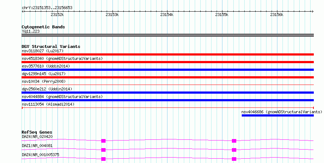Select variant label nsv10034 (Perry2008)
The width and height of the screenshot is (324, 163).
pyautogui.click(x=44, y=81)
